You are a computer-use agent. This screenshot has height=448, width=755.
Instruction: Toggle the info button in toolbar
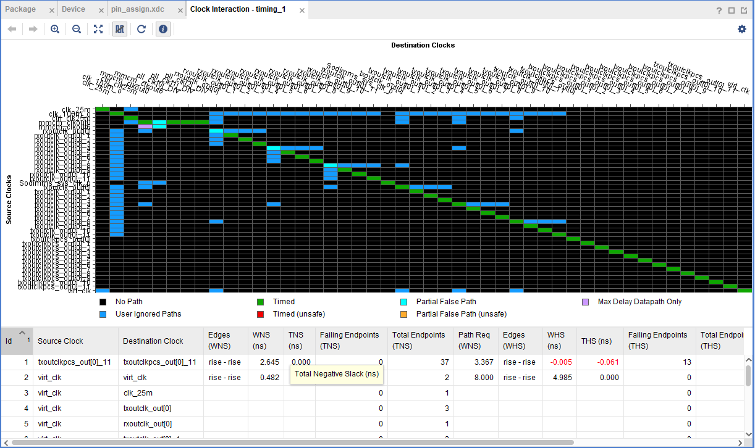coord(163,29)
